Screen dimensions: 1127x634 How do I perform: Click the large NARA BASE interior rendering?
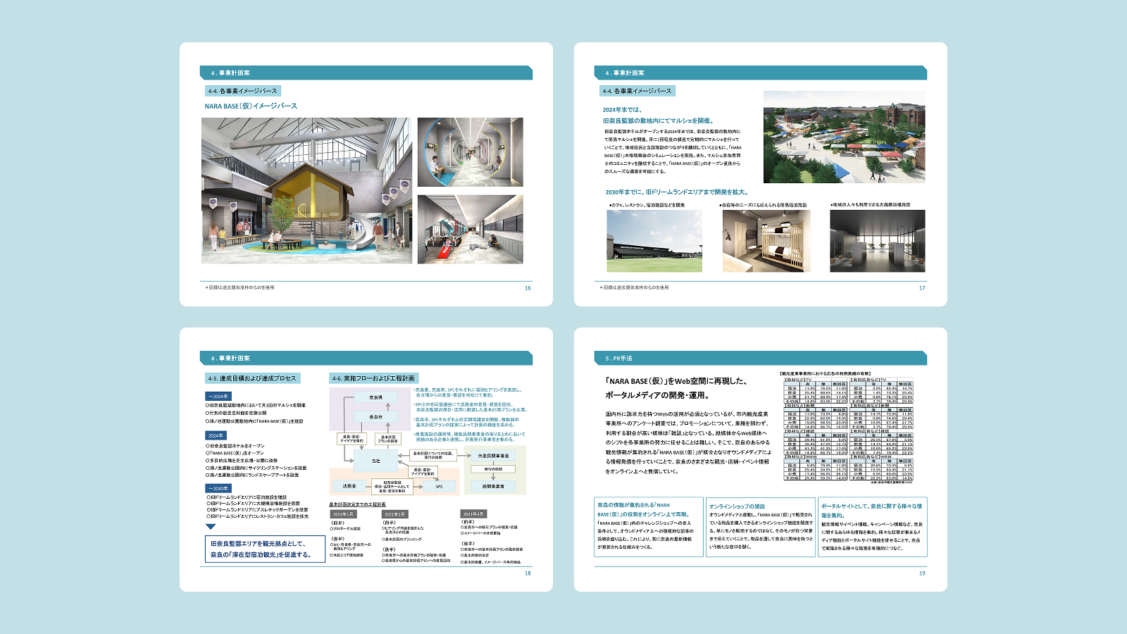(x=306, y=190)
